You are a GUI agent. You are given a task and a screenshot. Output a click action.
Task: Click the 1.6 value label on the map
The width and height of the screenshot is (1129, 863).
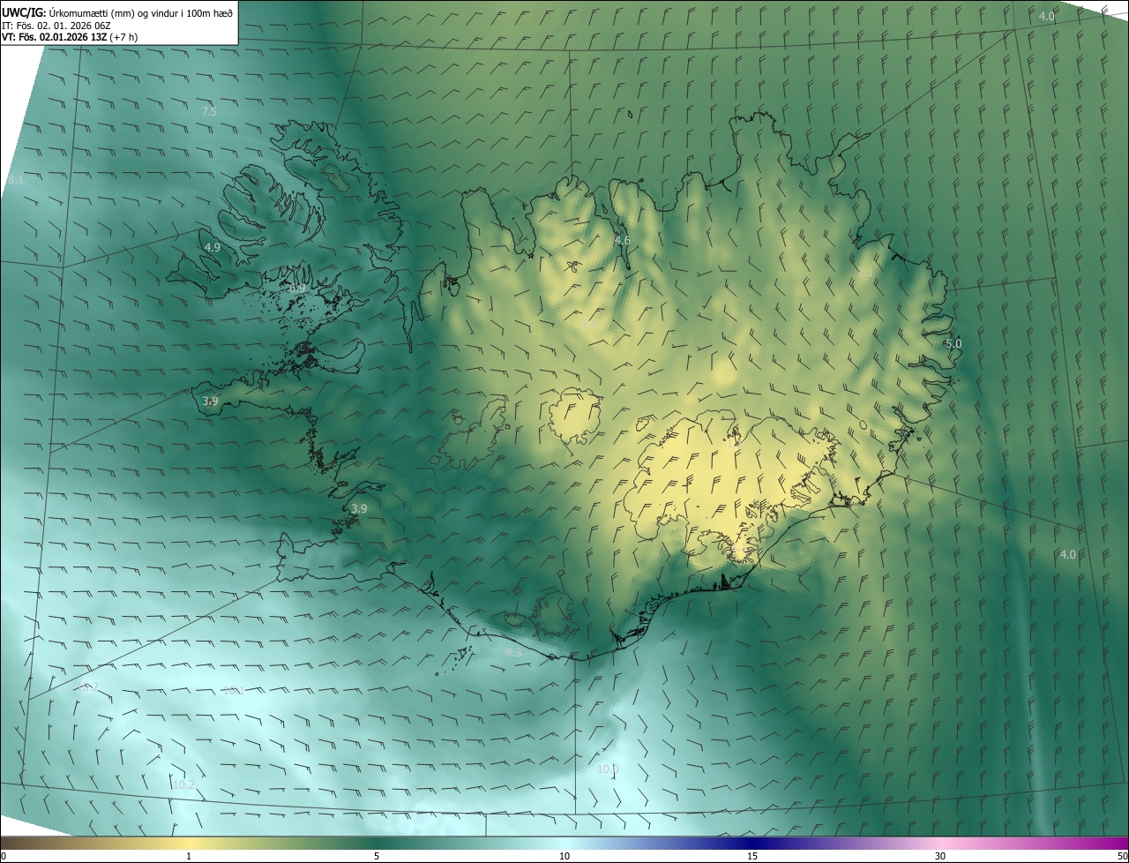[x=590, y=326]
